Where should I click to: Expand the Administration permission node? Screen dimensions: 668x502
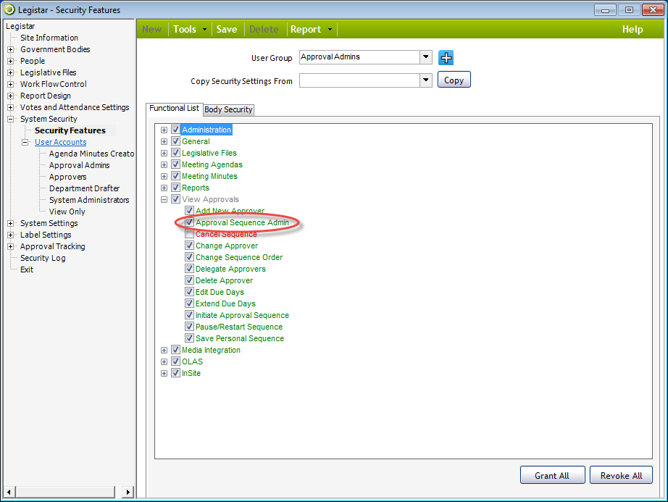click(164, 130)
